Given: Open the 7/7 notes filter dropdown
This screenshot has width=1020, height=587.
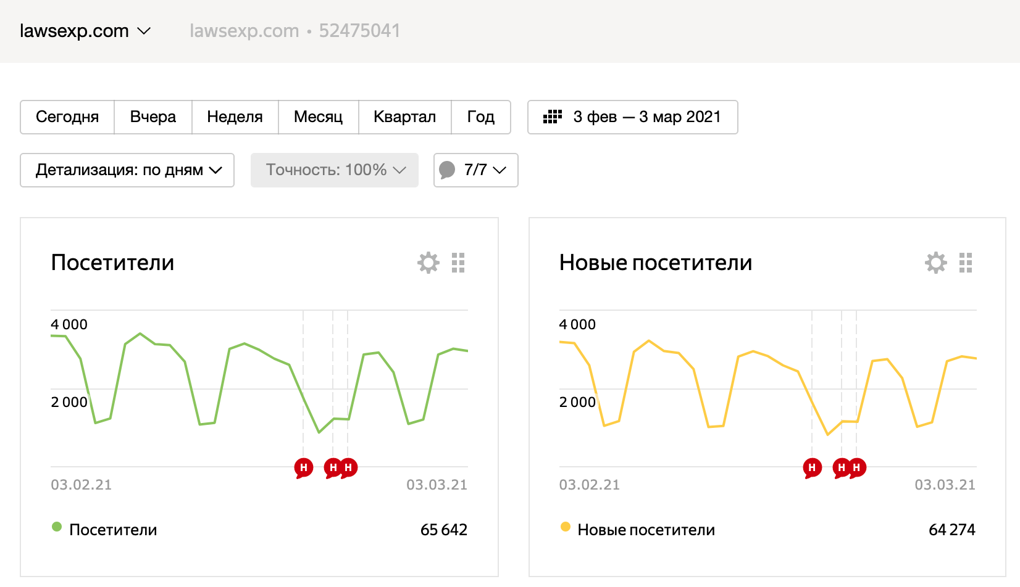Looking at the screenshot, I should point(476,170).
